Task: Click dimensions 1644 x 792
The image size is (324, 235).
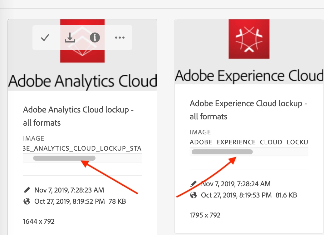Action: (39, 221)
